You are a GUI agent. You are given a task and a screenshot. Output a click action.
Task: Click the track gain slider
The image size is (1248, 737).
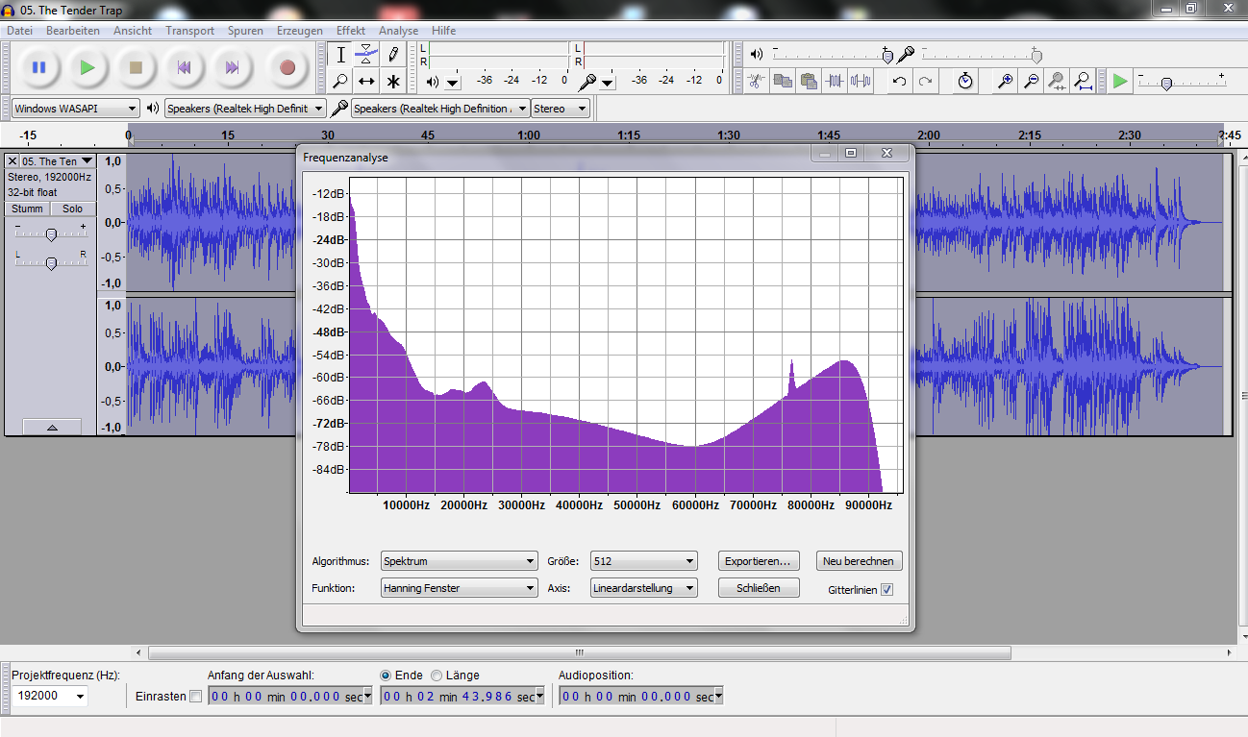pyautogui.click(x=51, y=233)
